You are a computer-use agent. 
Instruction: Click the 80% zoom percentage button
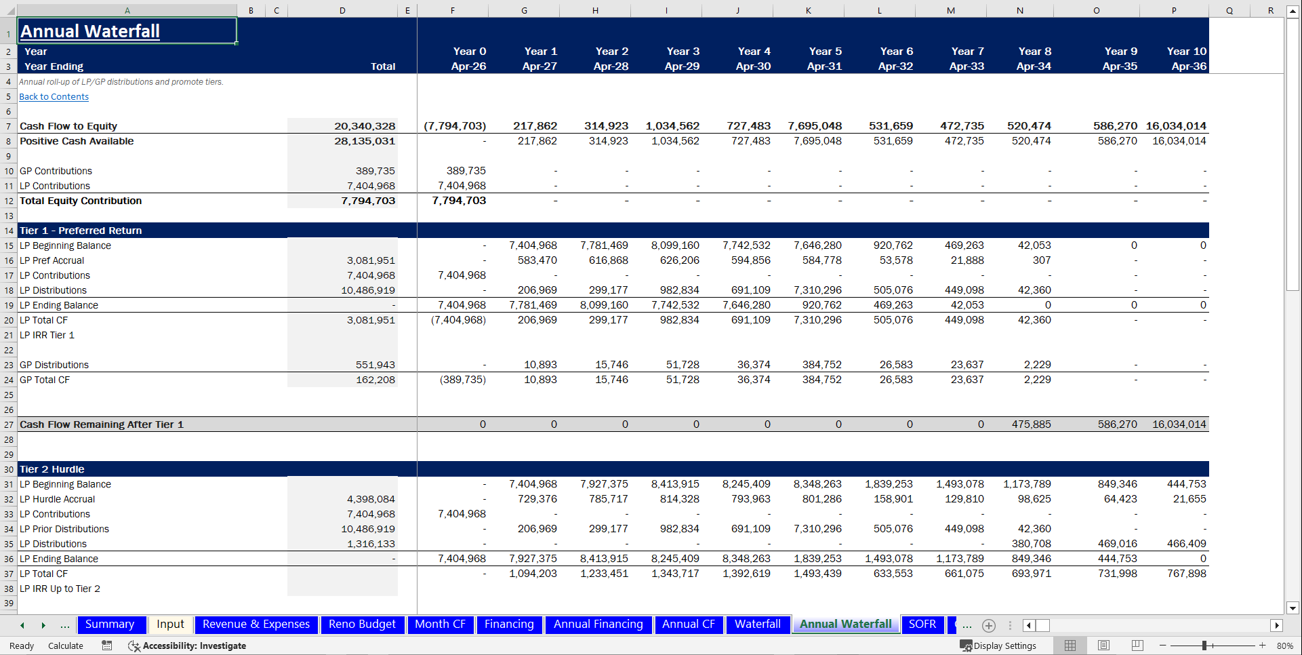[x=1284, y=646]
